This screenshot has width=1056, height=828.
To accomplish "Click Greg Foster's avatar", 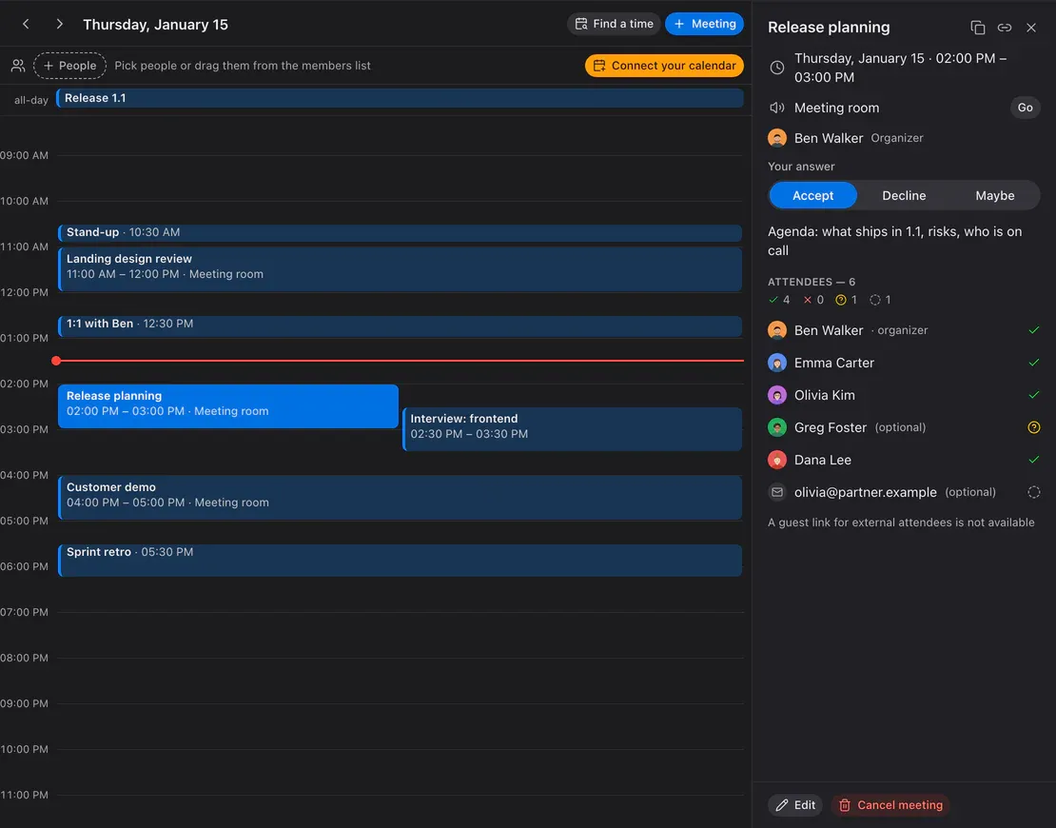I will pyautogui.click(x=776, y=427).
